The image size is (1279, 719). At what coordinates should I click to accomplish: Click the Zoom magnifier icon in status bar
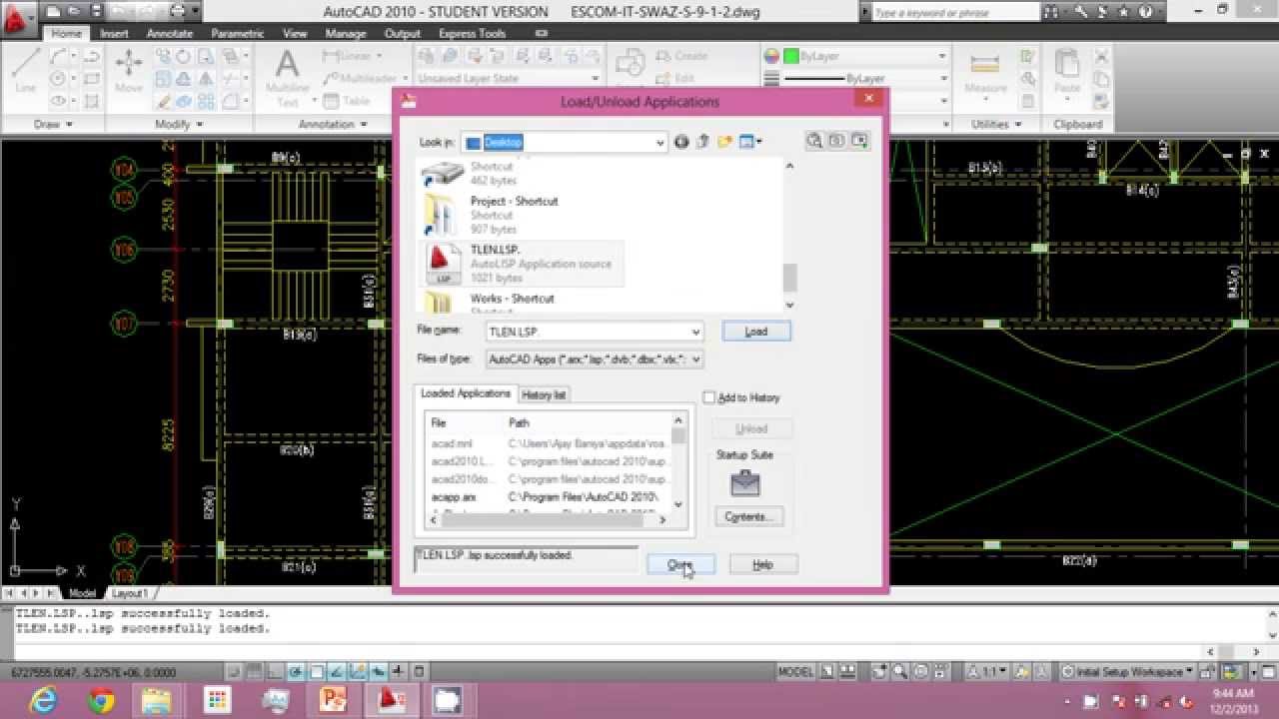(x=900, y=672)
